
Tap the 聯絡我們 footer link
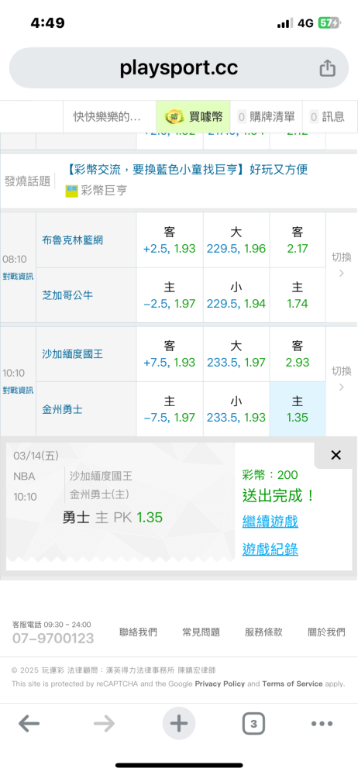[x=138, y=632]
